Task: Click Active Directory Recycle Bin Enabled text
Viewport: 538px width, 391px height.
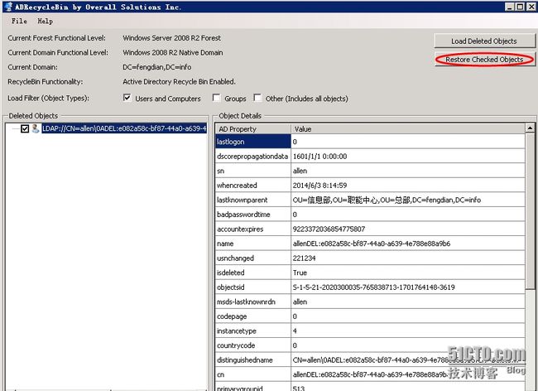Action: [x=179, y=82]
